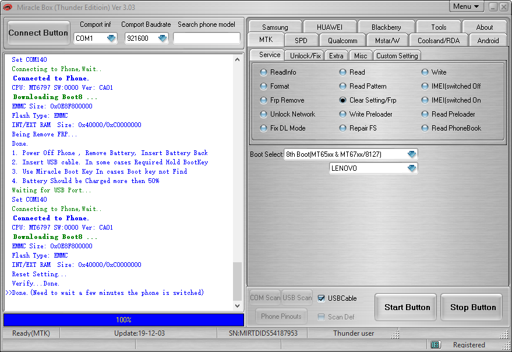Viewport: 512px width, 352px height.
Task: Open the Extra sub-tab
Action: click(x=336, y=55)
